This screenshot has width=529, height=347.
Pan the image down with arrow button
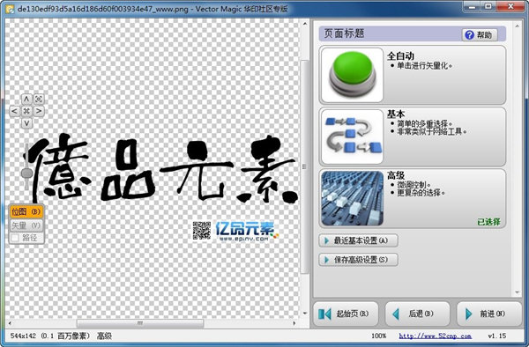tap(26, 123)
